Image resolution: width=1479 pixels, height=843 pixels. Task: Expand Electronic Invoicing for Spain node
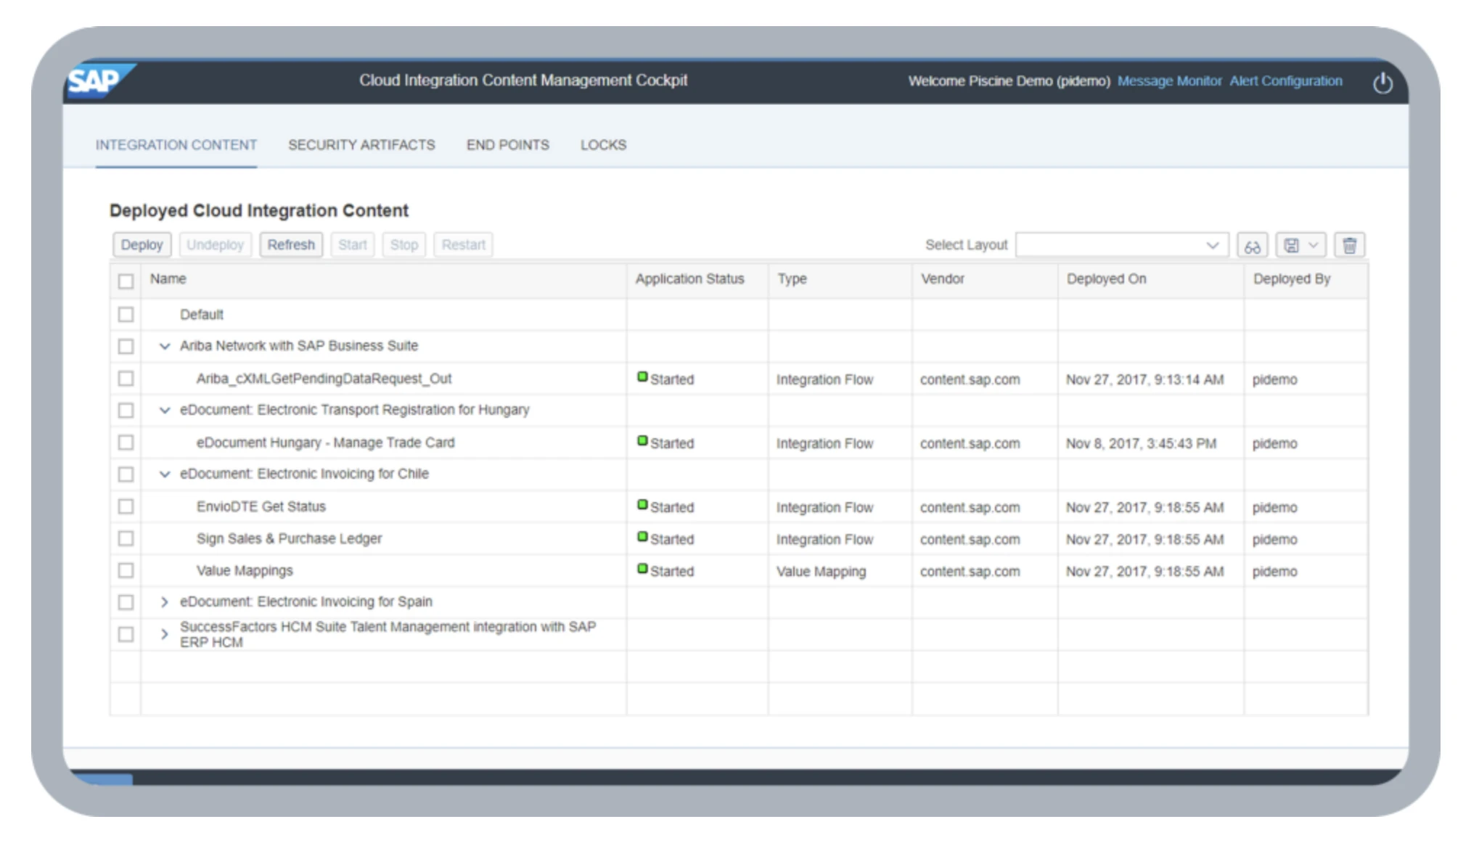coord(165,602)
